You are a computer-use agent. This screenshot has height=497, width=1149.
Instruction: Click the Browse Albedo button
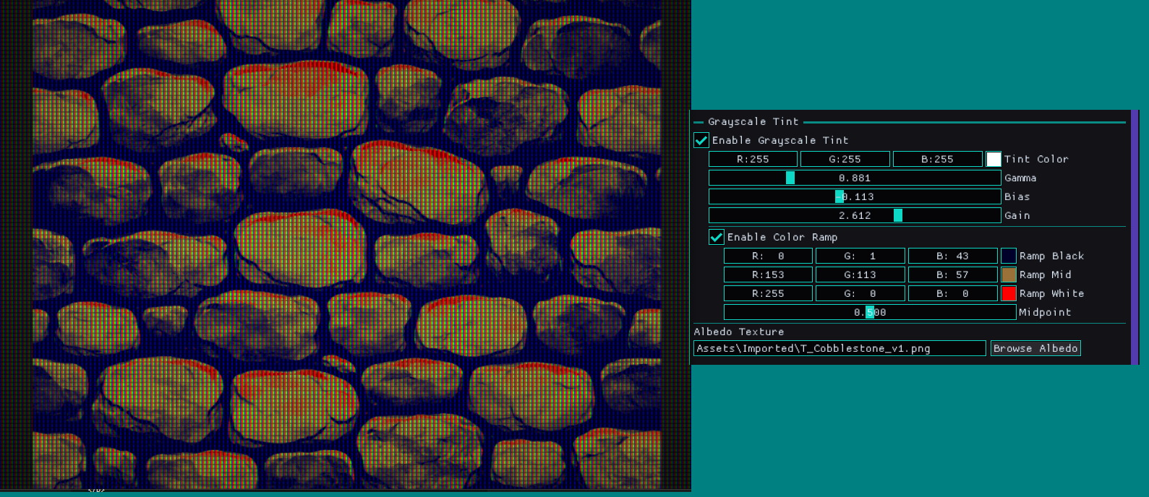[1035, 348]
